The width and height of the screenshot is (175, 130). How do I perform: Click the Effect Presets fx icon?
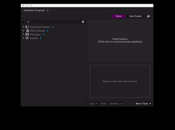(x=27, y=31)
